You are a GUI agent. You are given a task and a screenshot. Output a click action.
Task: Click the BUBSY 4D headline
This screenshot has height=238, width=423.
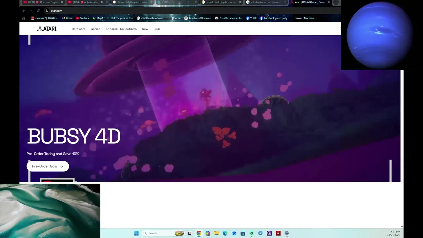74,137
